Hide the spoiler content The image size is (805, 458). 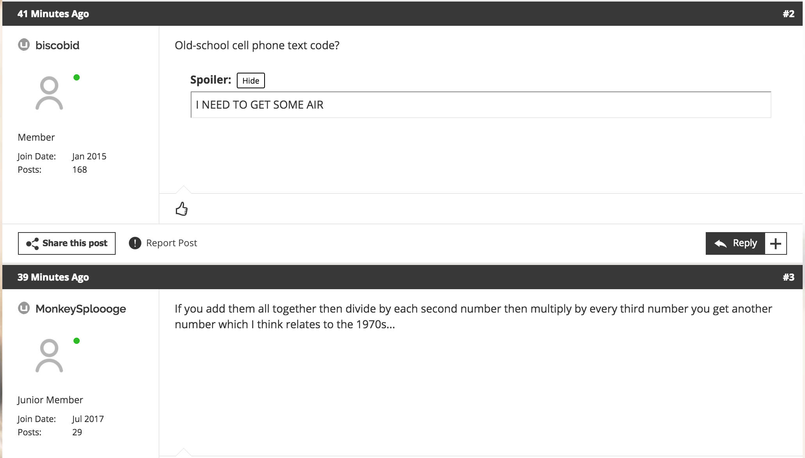251,81
